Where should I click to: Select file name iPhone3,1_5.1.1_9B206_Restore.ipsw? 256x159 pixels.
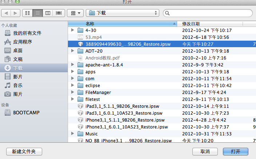pos(125,120)
